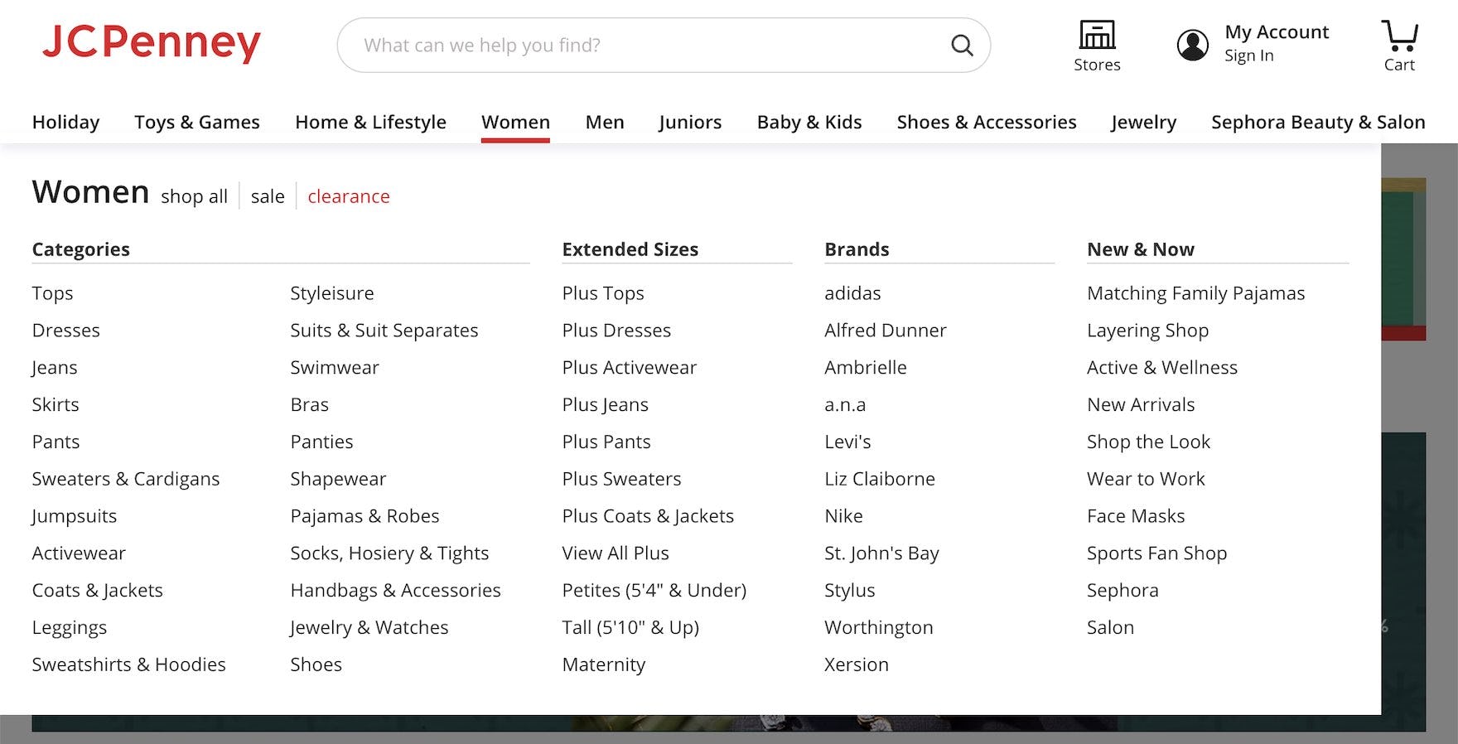The height and width of the screenshot is (744, 1458).
Task: Open the Plus Activewear link
Action: click(629, 367)
